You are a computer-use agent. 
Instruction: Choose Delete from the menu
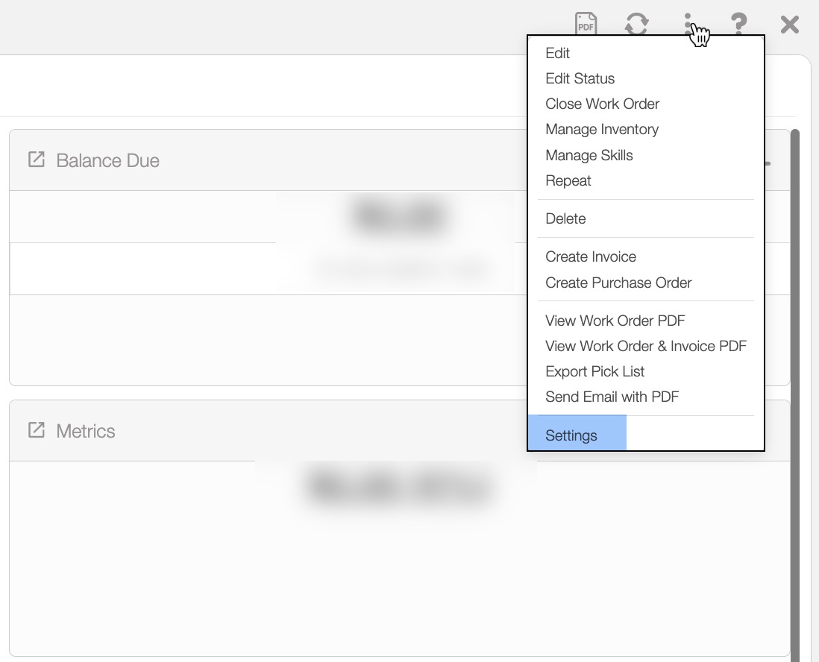point(565,218)
